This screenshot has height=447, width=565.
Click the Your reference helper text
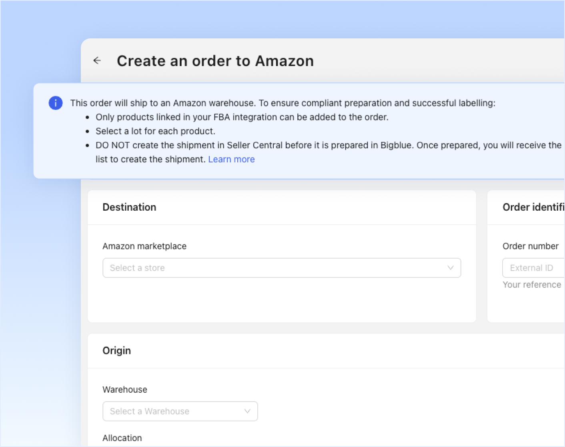click(532, 285)
